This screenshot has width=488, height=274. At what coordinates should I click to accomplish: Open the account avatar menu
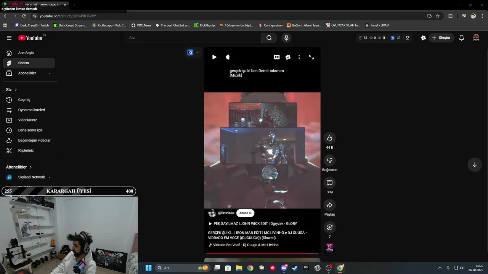[x=476, y=38]
